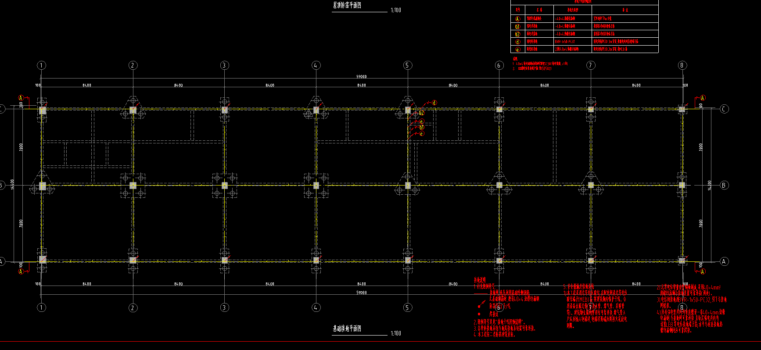Select 8400 dimension between top bubbles 7 and 8
761x350 pixels.
click(x=636, y=85)
